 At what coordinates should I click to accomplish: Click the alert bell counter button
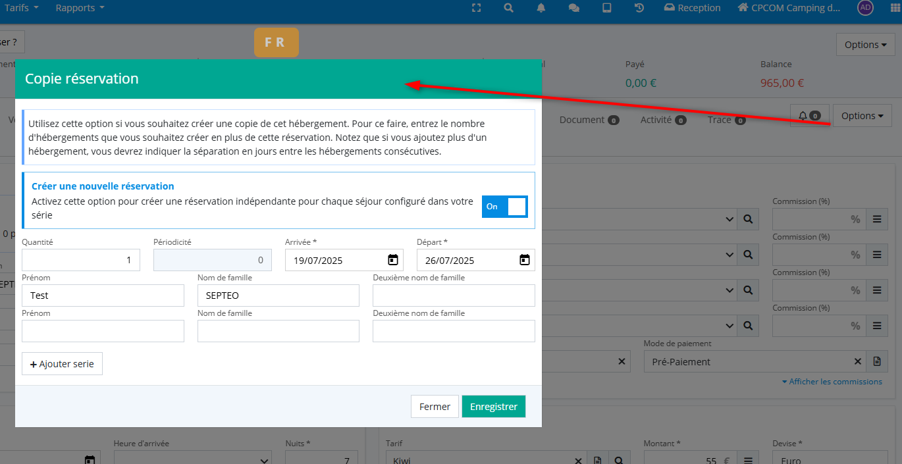pyautogui.click(x=809, y=115)
